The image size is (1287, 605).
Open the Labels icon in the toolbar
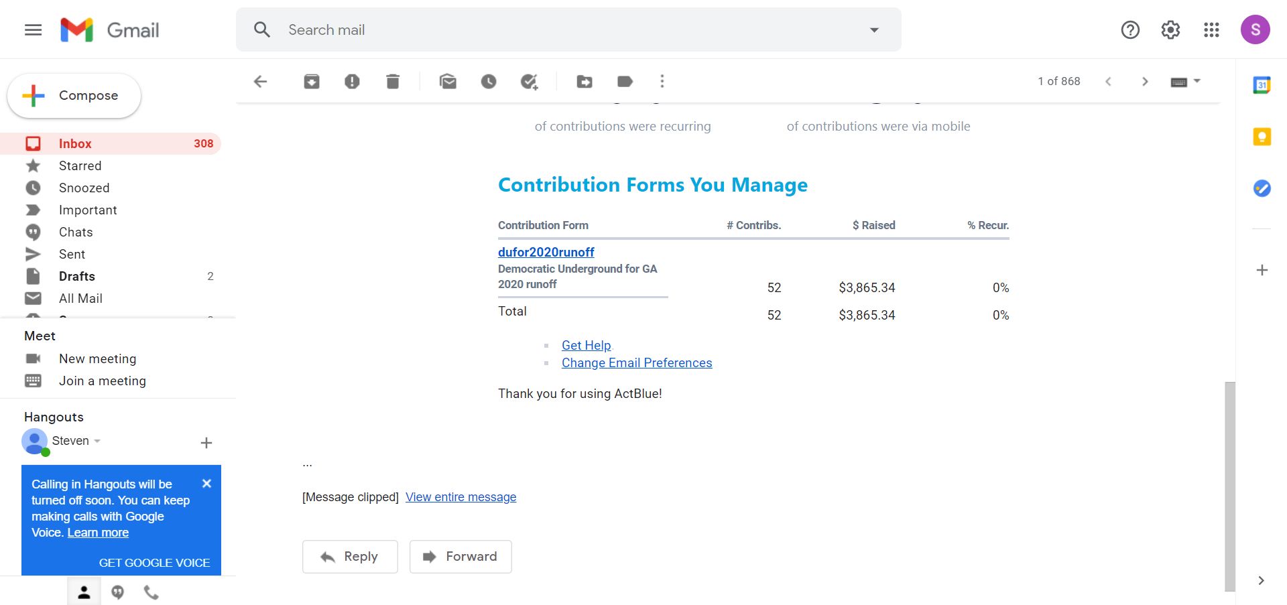[625, 82]
